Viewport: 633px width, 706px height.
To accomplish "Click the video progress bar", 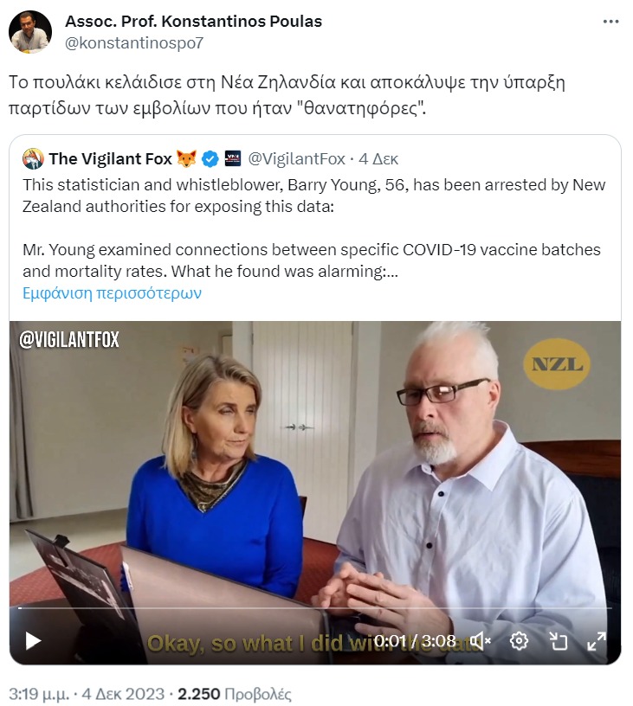I will click(315, 608).
